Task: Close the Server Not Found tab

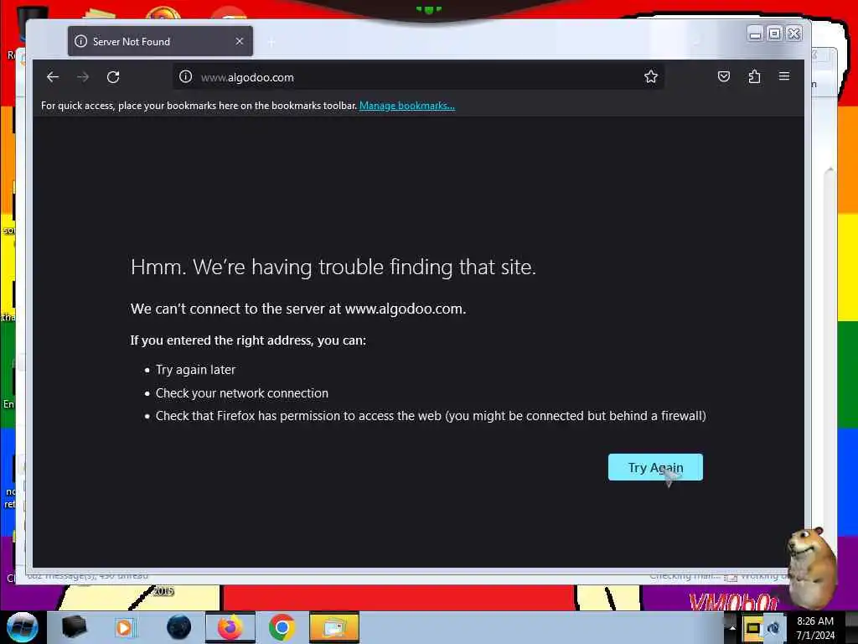Action: point(239,41)
